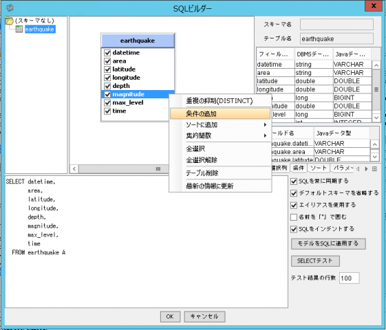Click the earthquake table icon in tree
This screenshot has height=330, width=386.
pos(19,30)
